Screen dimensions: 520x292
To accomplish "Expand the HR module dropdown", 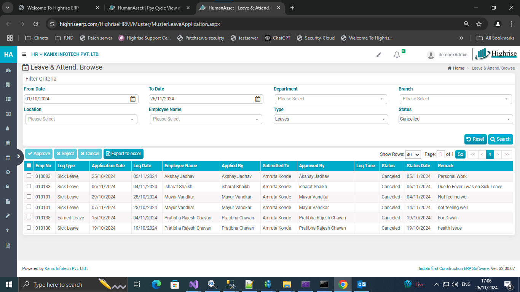I will click(37, 54).
